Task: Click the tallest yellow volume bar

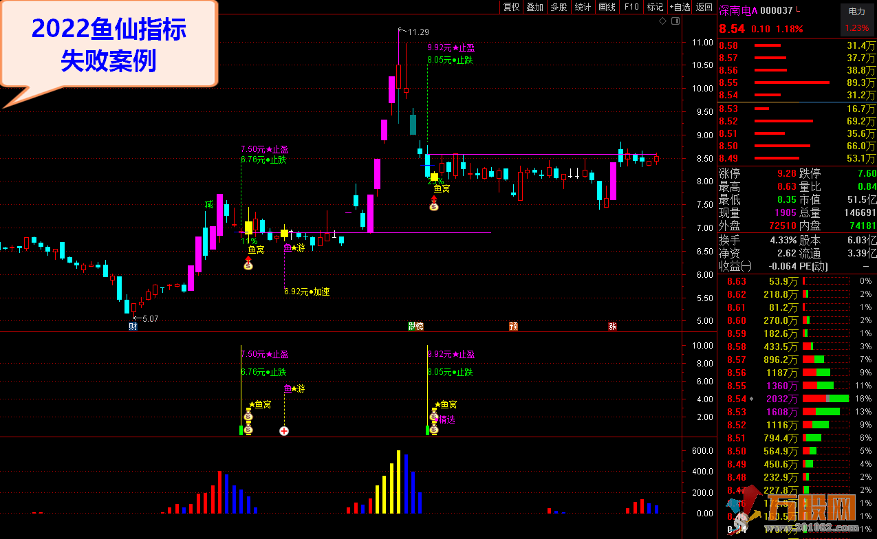Action: click(x=398, y=482)
